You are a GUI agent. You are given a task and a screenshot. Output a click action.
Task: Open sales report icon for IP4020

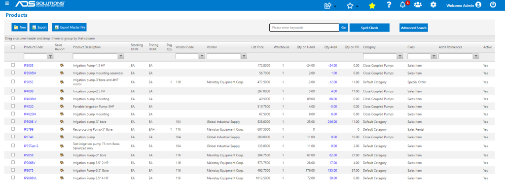tap(62, 107)
